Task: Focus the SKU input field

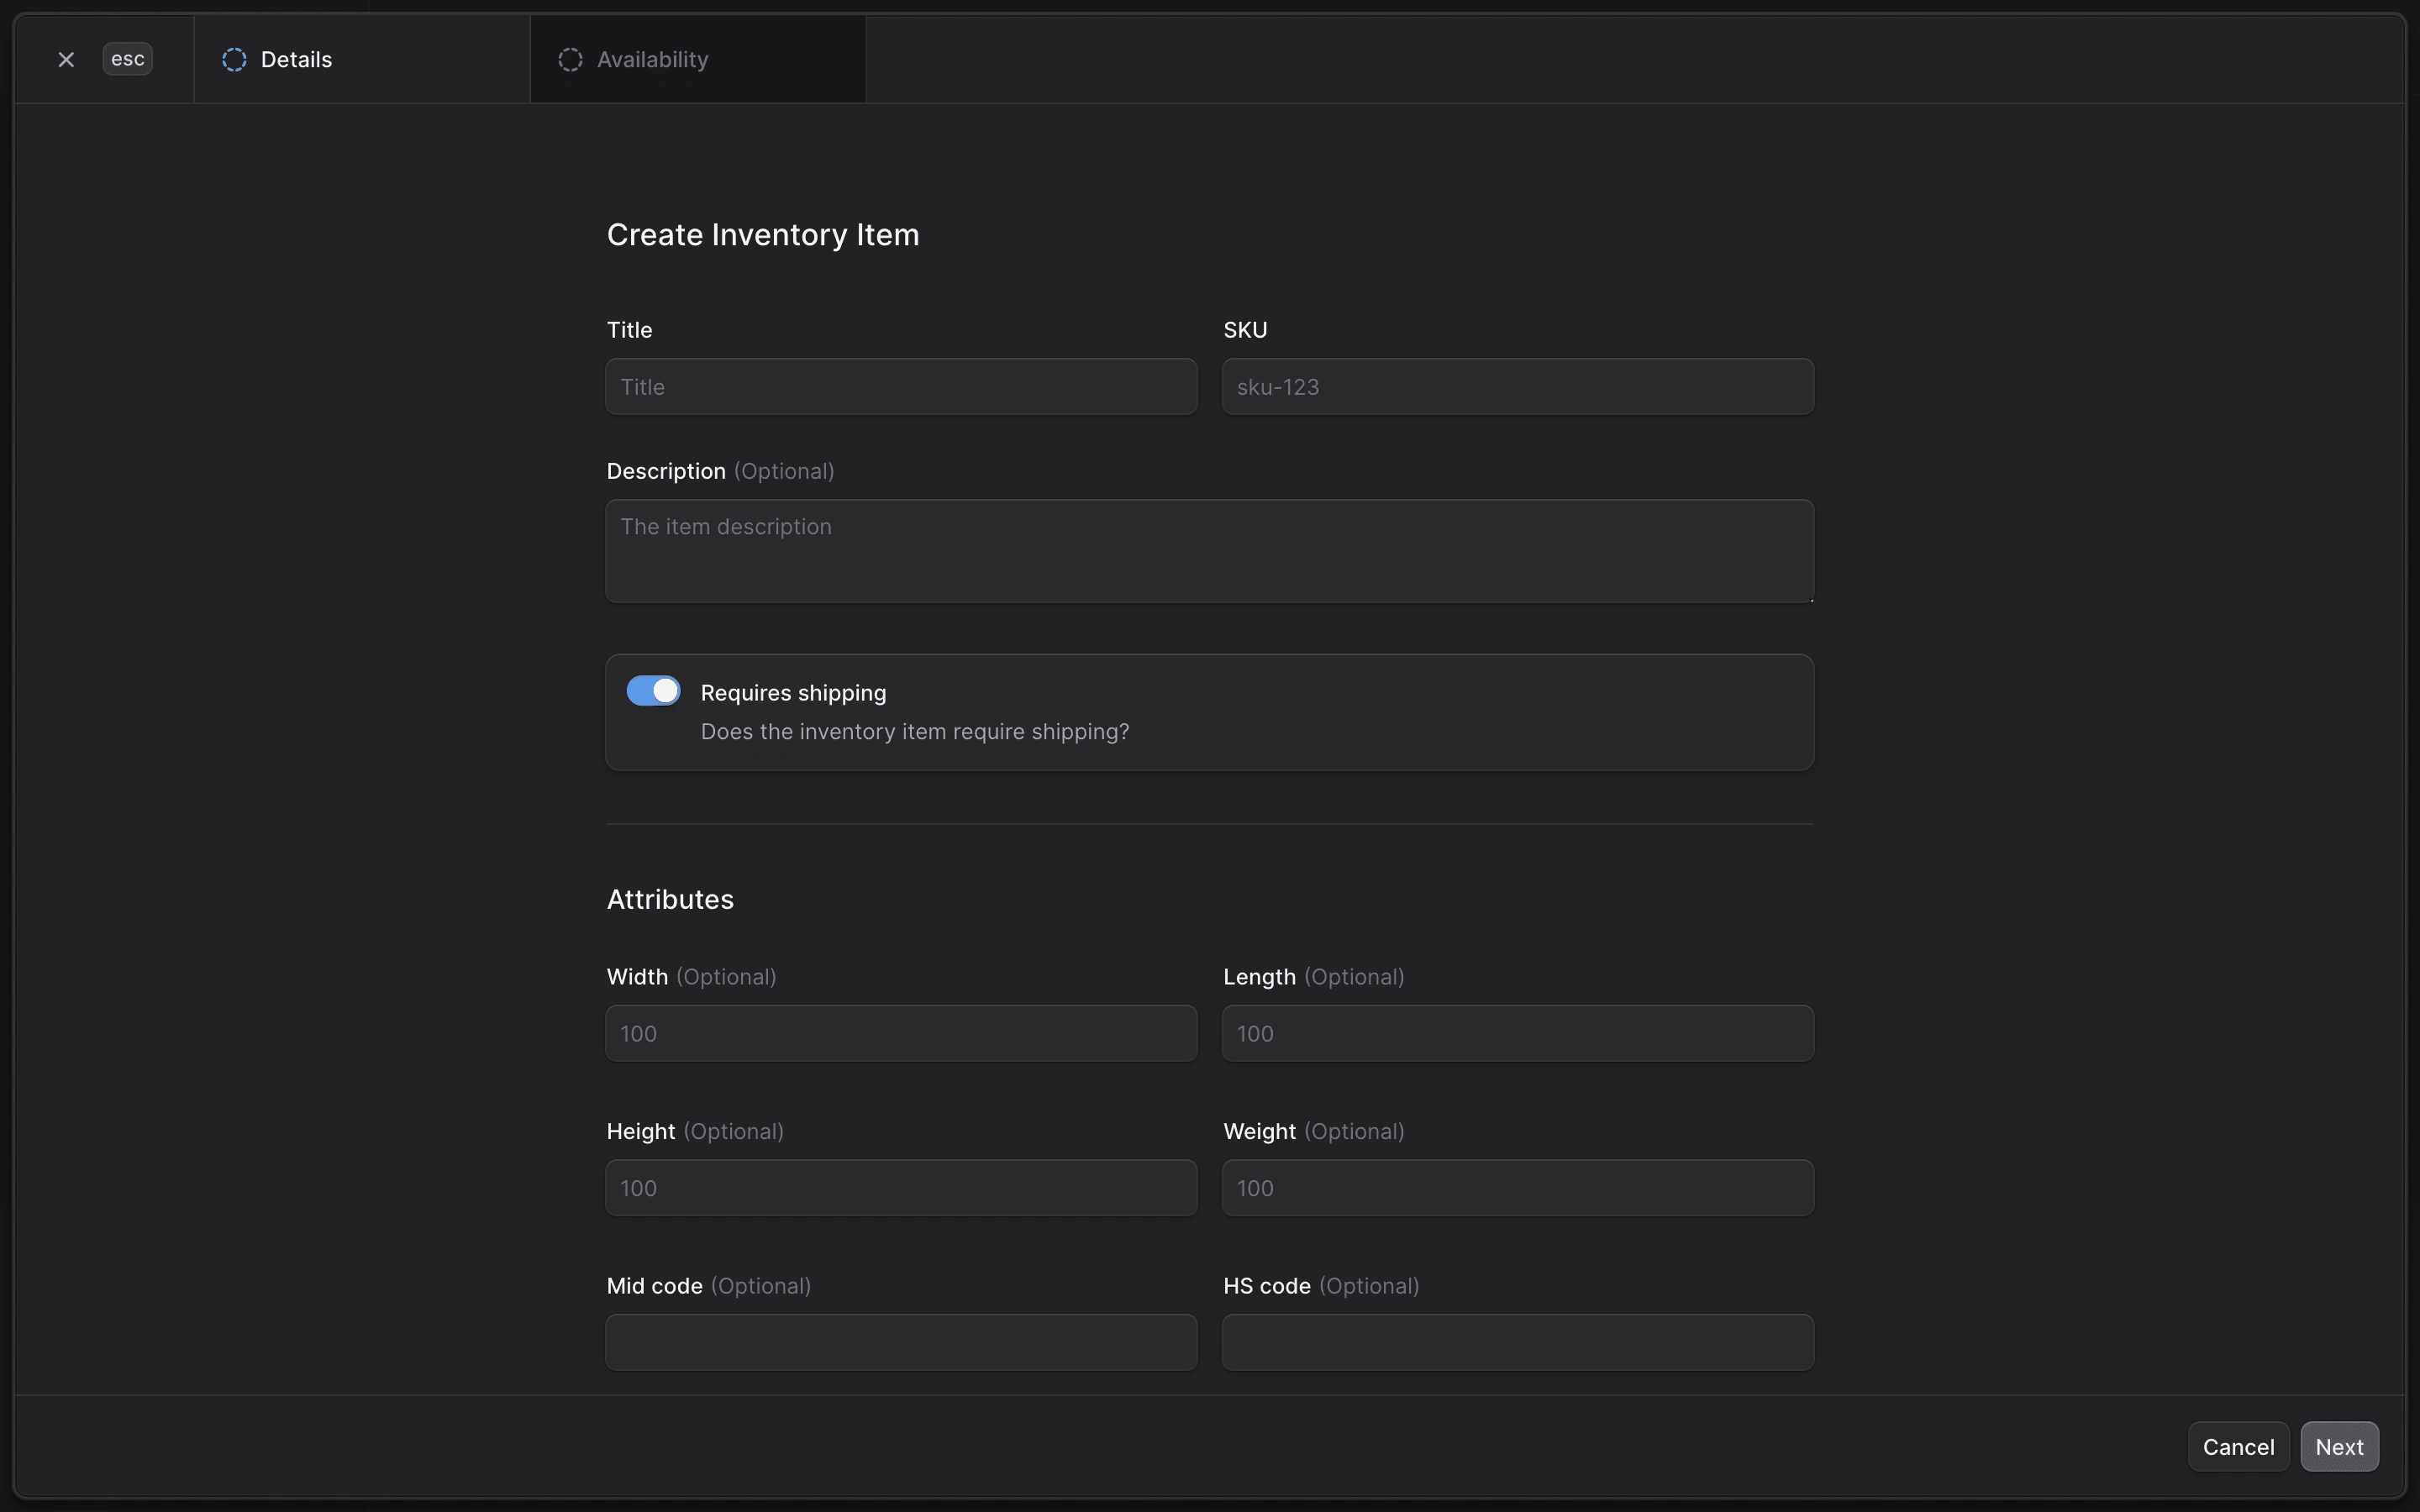Action: (1517, 387)
